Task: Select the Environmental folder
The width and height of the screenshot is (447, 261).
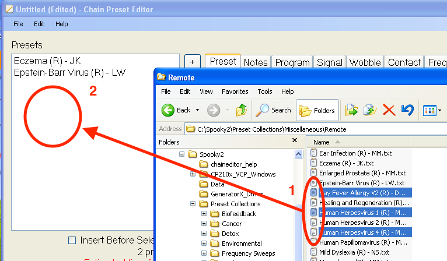Action: point(242,244)
